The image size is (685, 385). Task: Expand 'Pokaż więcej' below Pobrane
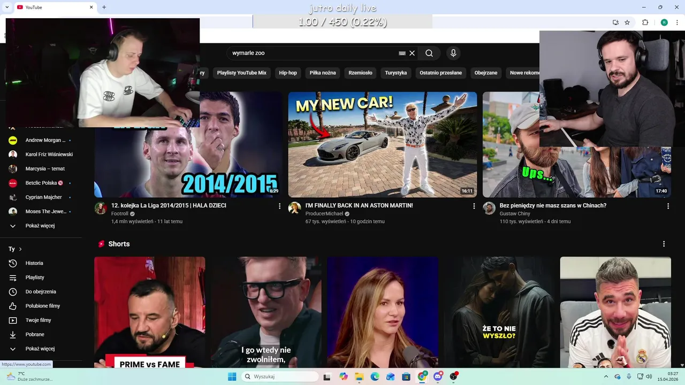pyautogui.click(x=41, y=349)
